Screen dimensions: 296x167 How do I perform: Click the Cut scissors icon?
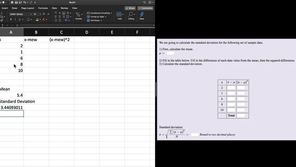(x=1, y=13)
